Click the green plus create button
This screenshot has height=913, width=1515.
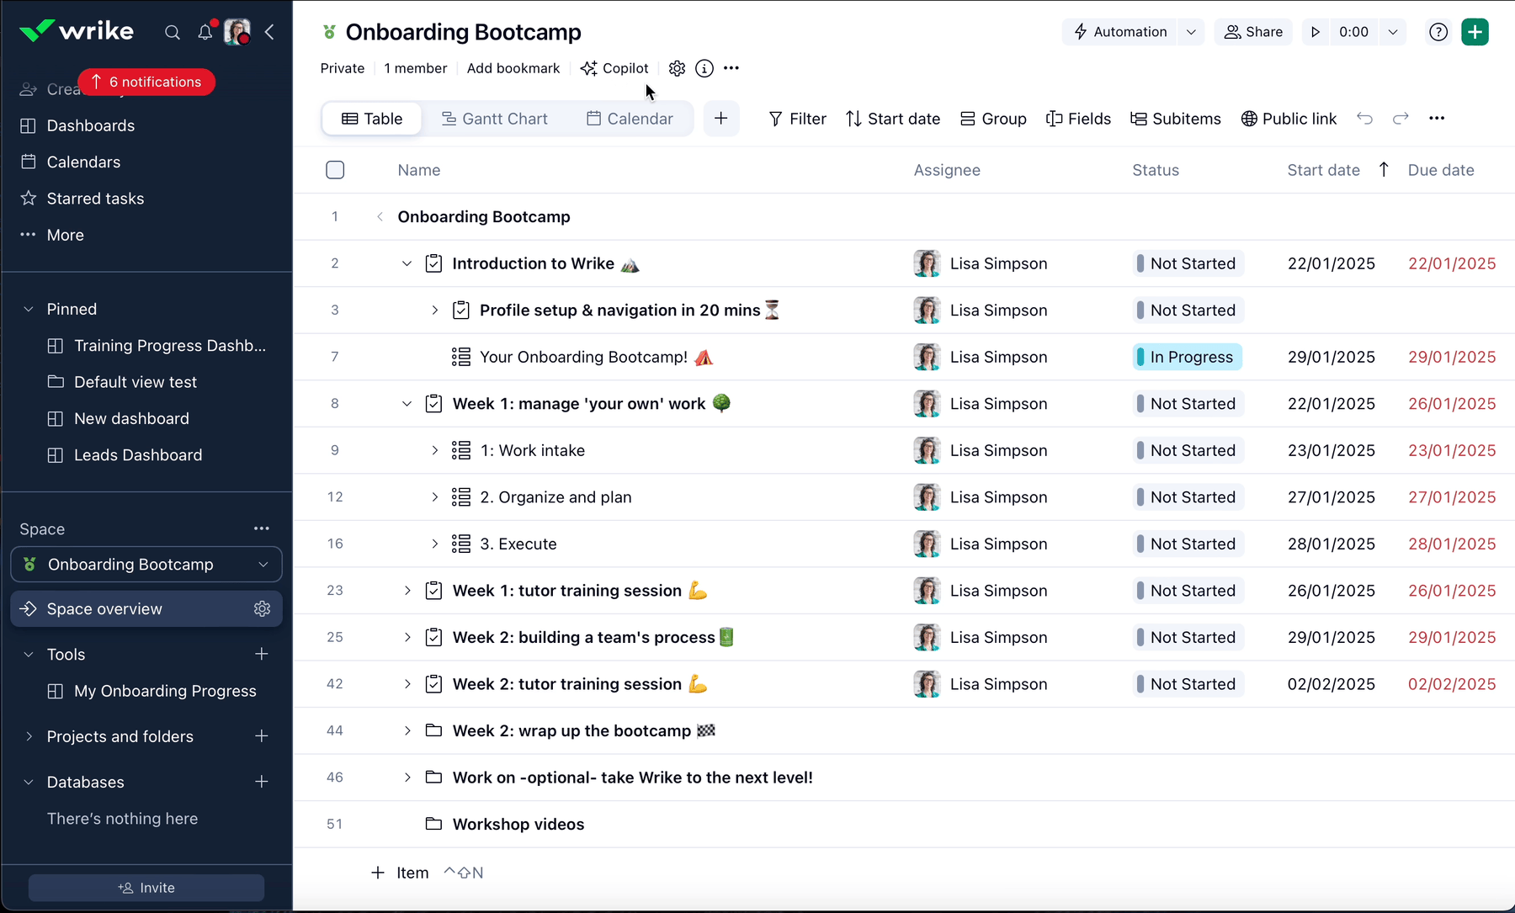click(1475, 32)
